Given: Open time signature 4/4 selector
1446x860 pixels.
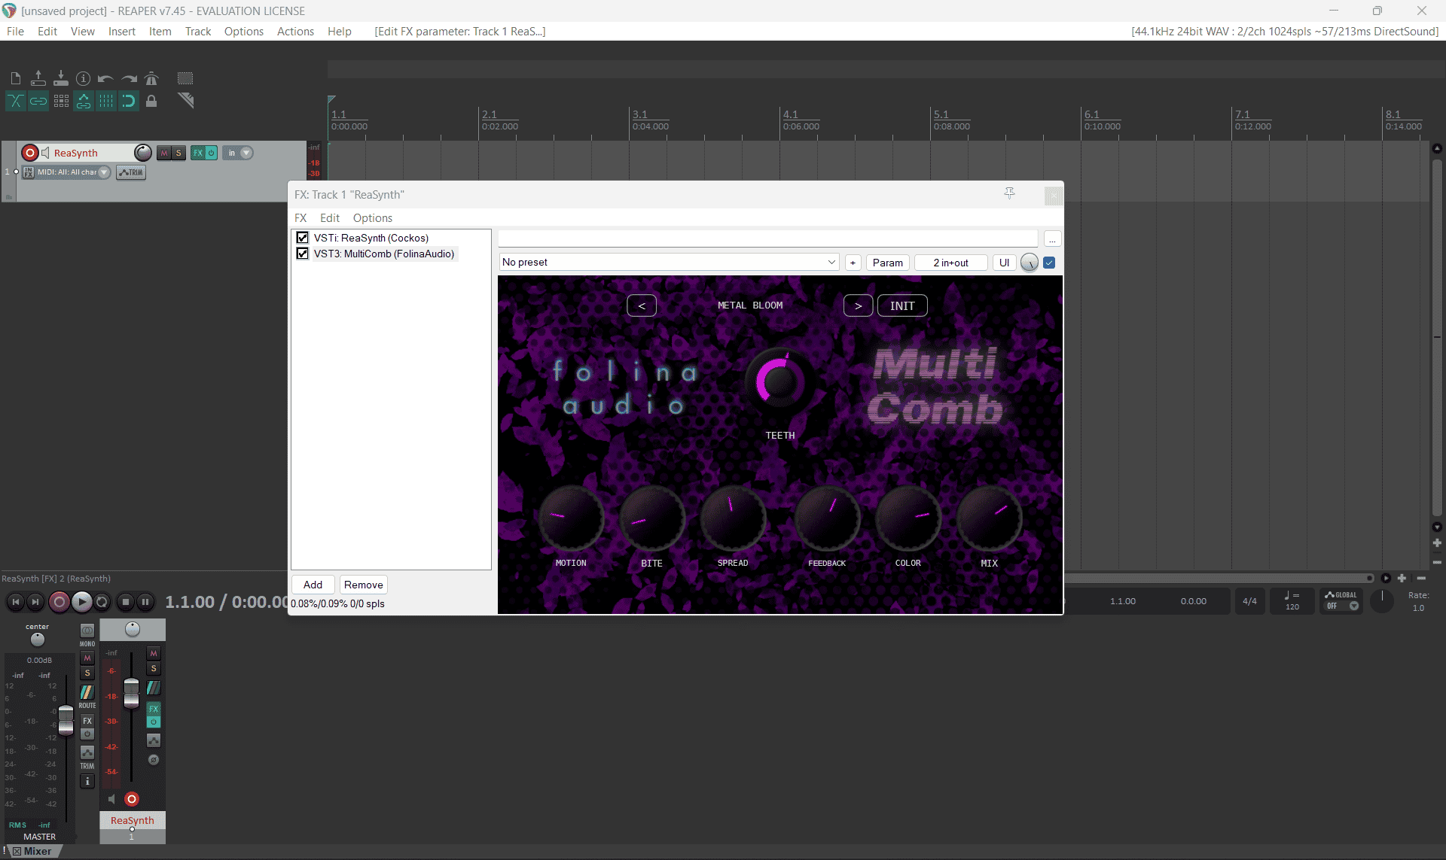Looking at the screenshot, I should point(1249,601).
